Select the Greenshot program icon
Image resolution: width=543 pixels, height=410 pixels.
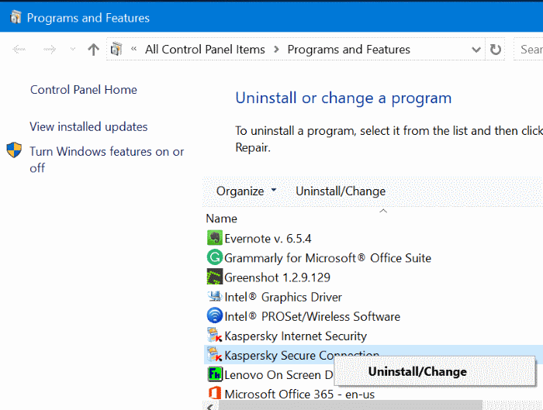tap(215, 277)
